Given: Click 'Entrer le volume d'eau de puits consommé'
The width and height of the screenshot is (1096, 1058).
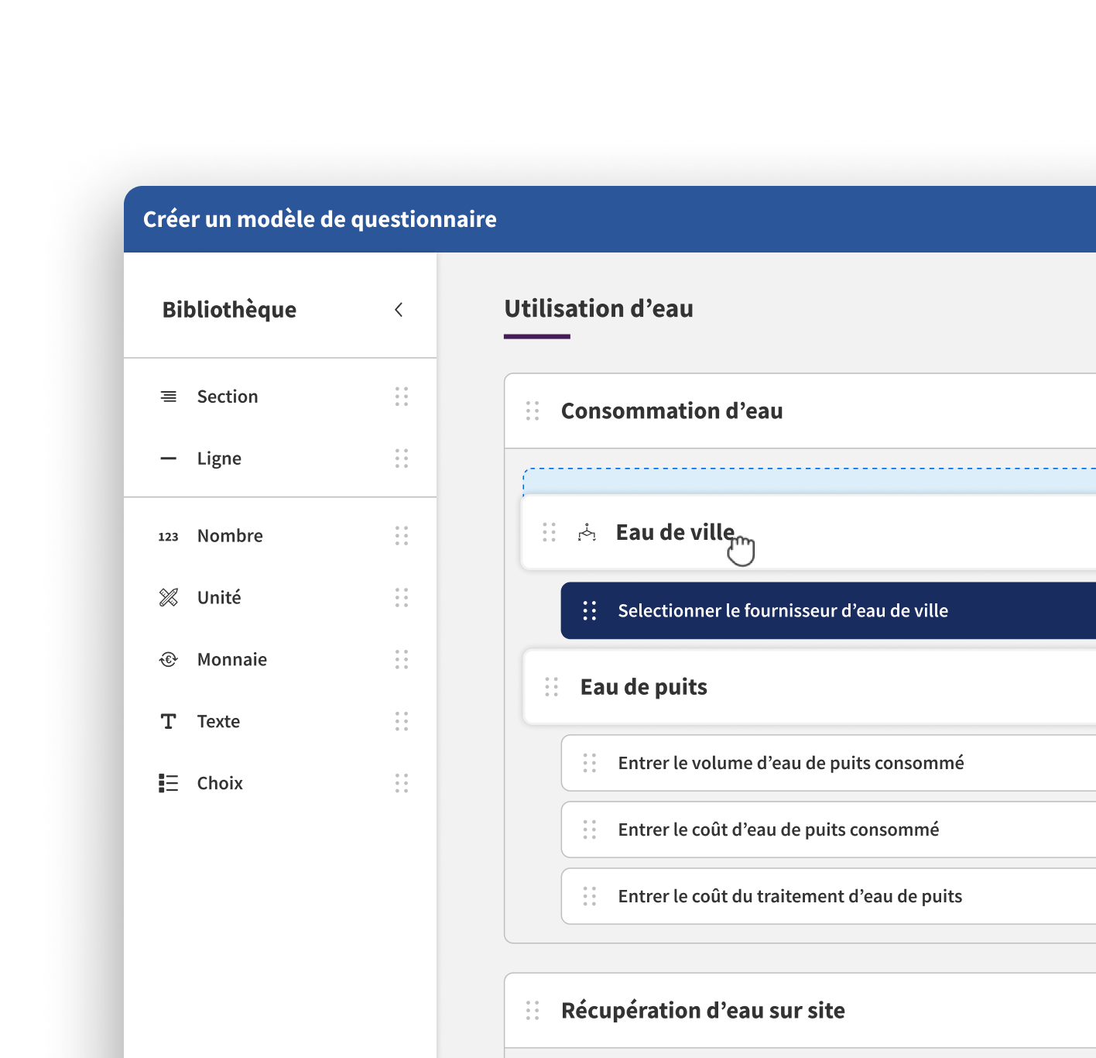Looking at the screenshot, I should 828,763.
